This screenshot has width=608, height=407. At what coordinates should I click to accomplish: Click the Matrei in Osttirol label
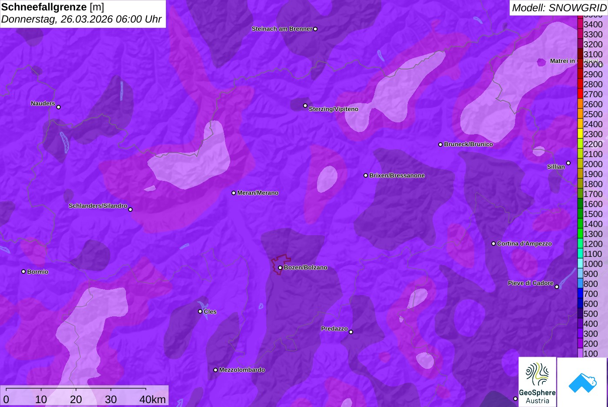[x=574, y=61]
